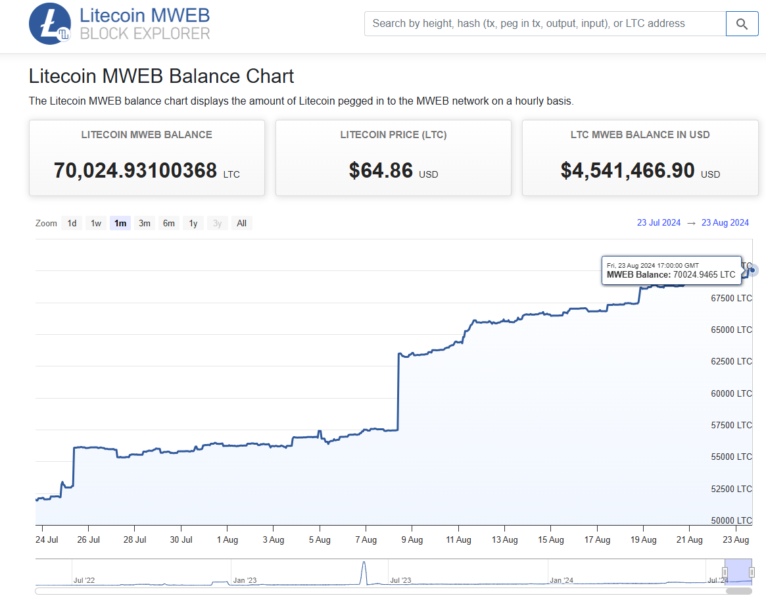Click the 60000 LTC y-axis label
Viewport: 766px width, 598px height.
(x=731, y=393)
